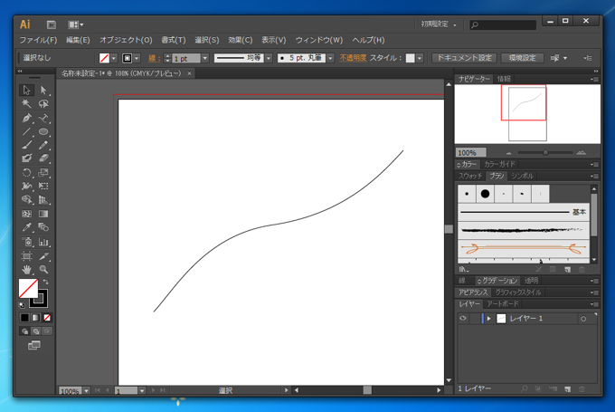Choose the Magic Wand tool
Viewport: 615px width, 412px height.
pyautogui.click(x=26, y=104)
